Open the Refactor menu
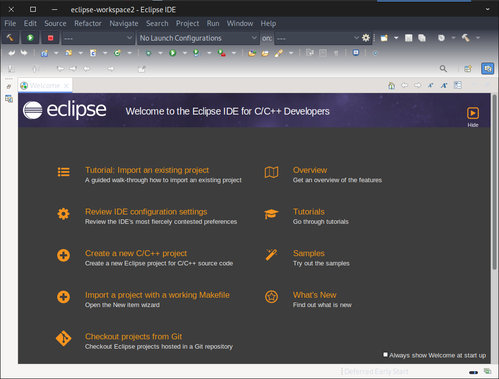This screenshot has width=499, height=379. pyautogui.click(x=88, y=24)
